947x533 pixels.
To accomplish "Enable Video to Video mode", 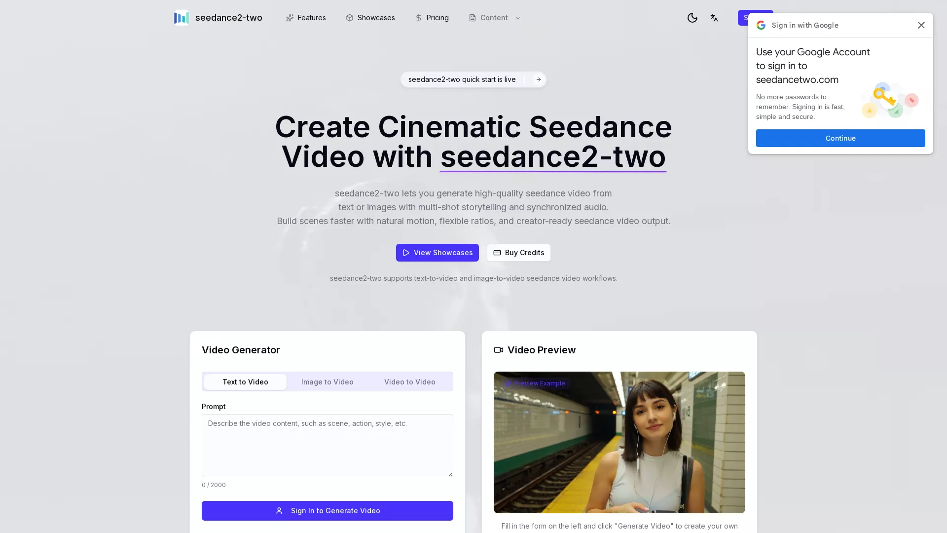I will 409,381.
